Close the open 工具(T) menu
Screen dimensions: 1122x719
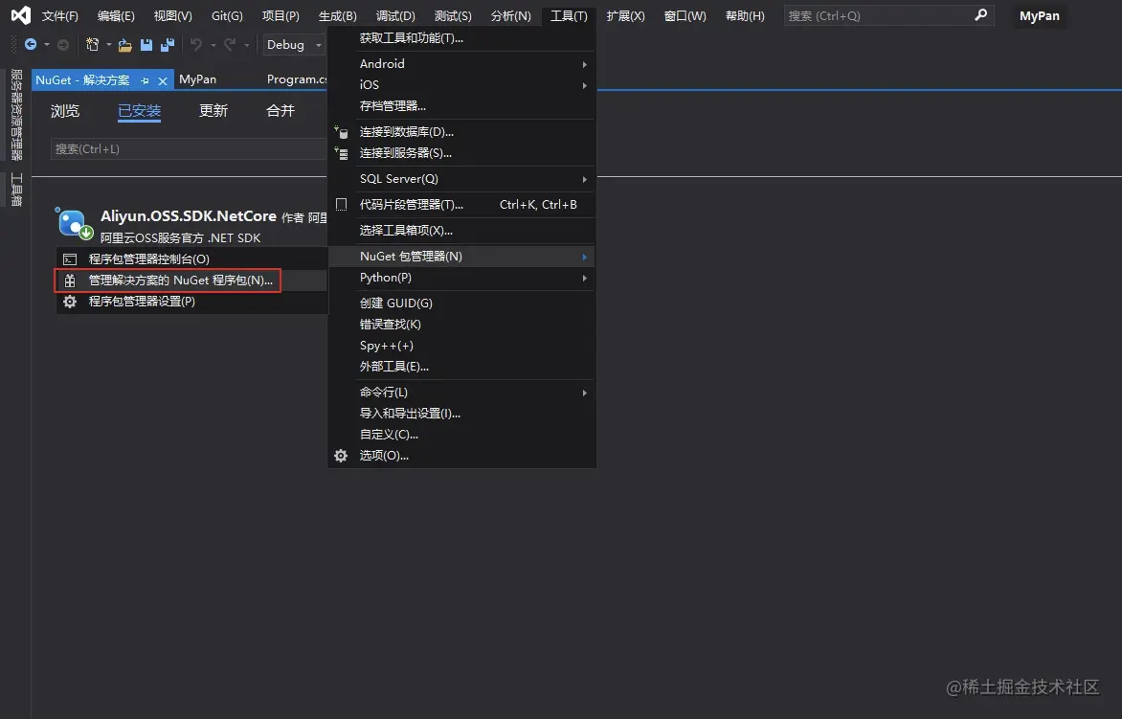coord(569,15)
